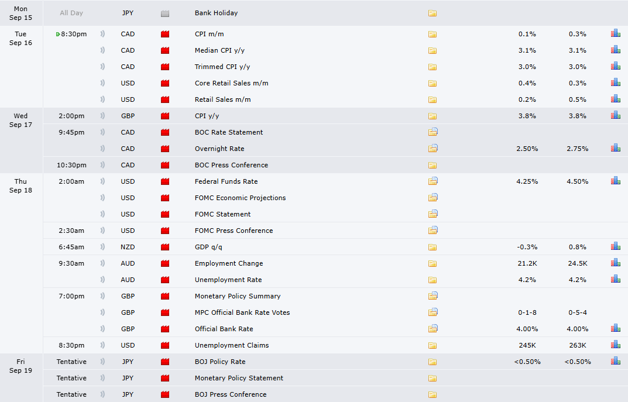Click the 'Mon Sep 15' date cell
Viewport: 628px width, 402px height.
pos(21,13)
